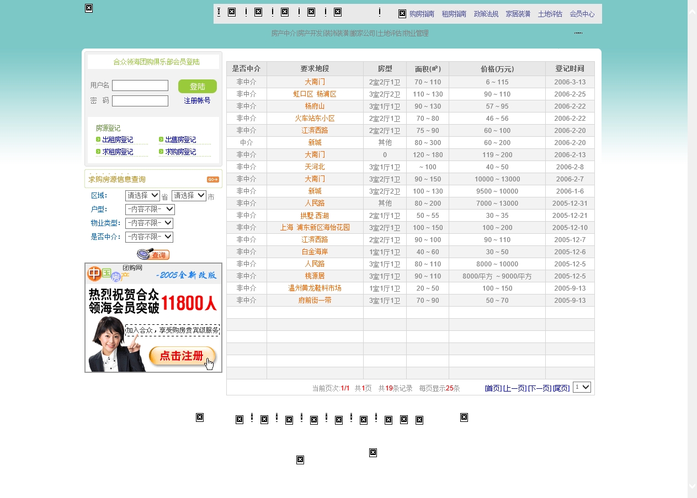Image resolution: width=697 pixels, height=498 pixels.
Task: Open the page number dropdown in pagination
Action: pos(582,387)
